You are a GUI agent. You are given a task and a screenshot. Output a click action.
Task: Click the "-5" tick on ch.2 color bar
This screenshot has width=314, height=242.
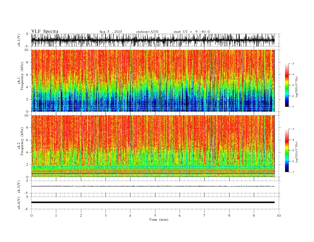click(293, 151)
